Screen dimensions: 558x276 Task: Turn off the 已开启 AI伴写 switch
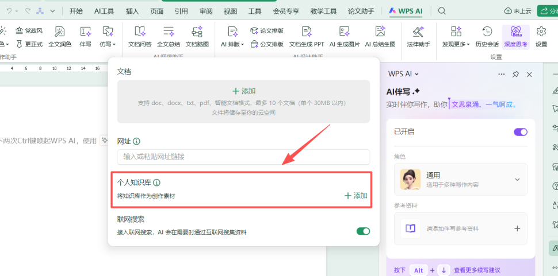pyautogui.click(x=520, y=132)
